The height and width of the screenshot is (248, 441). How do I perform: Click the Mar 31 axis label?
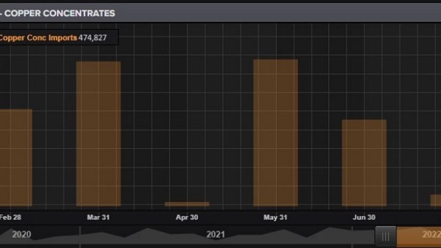pyautogui.click(x=98, y=218)
